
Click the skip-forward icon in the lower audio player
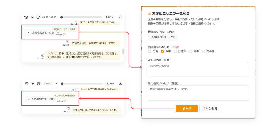pos(39,83)
